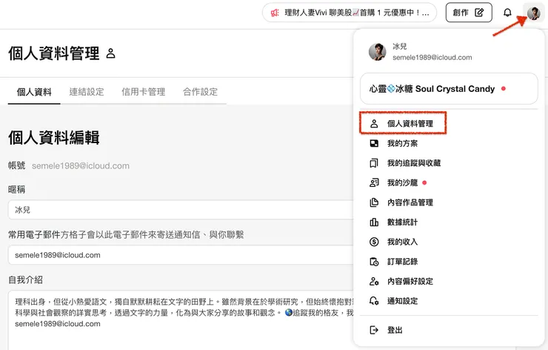Switch to 個人資料 tab
This screenshot has width=548, height=350.
(x=34, y=92)
